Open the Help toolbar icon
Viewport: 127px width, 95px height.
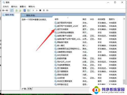coord(25,10)
